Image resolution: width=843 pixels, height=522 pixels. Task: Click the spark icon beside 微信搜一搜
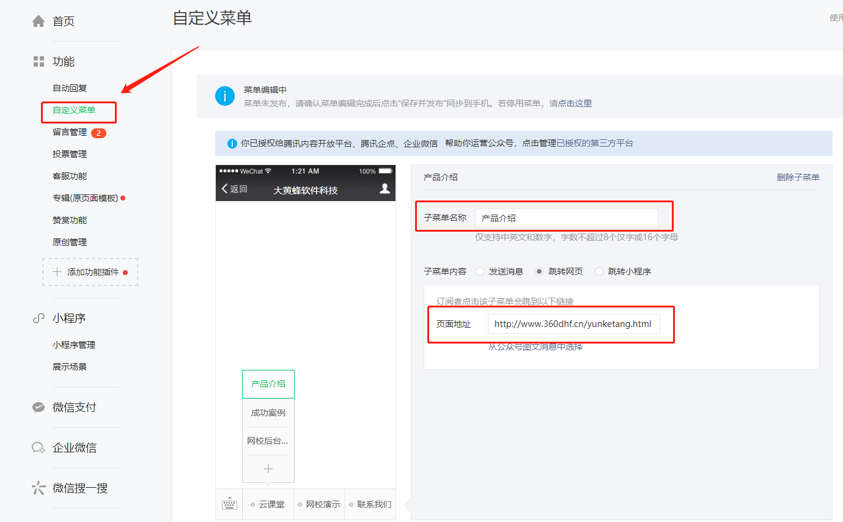pos(39,488)
